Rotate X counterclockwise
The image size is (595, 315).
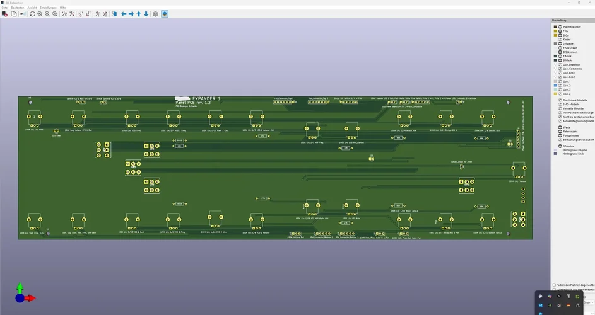coord(72,14)
